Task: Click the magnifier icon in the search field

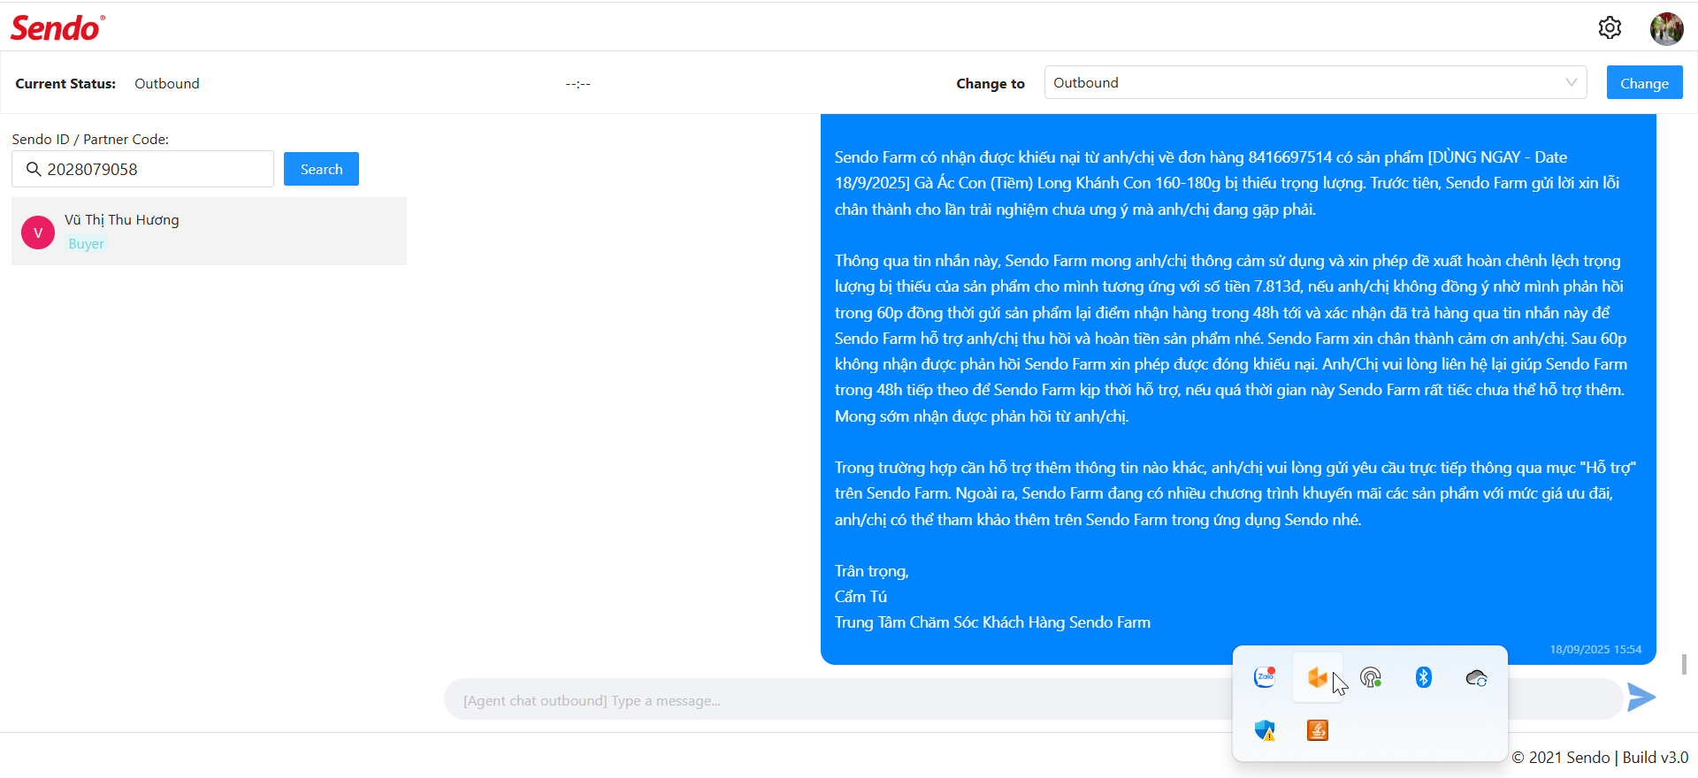Action: point(34,169)
